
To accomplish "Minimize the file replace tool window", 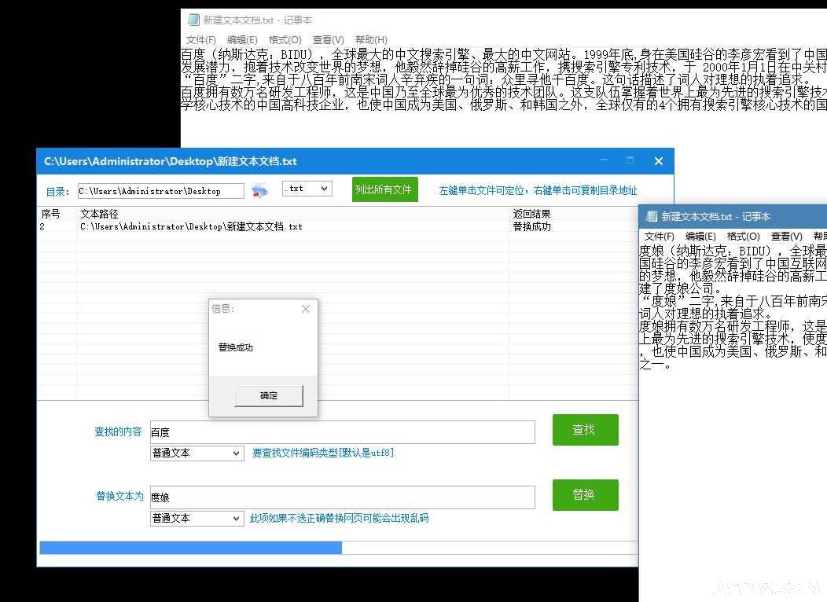I will coord(604,161).
